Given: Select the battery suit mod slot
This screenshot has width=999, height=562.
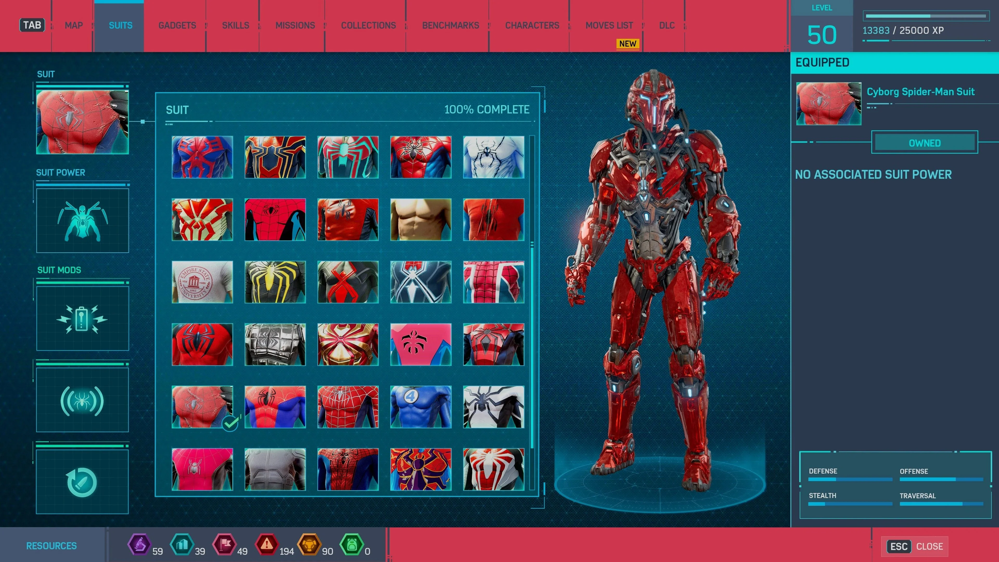Looking at the screenshot, I should [x=82, y=318].
